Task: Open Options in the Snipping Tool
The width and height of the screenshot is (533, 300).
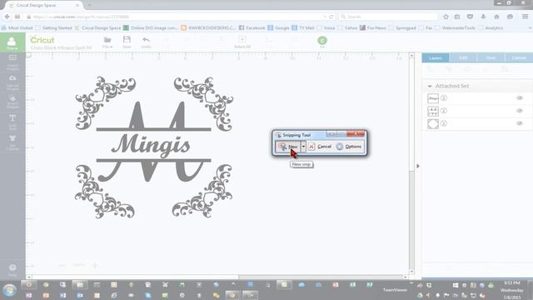Action: 349,147
